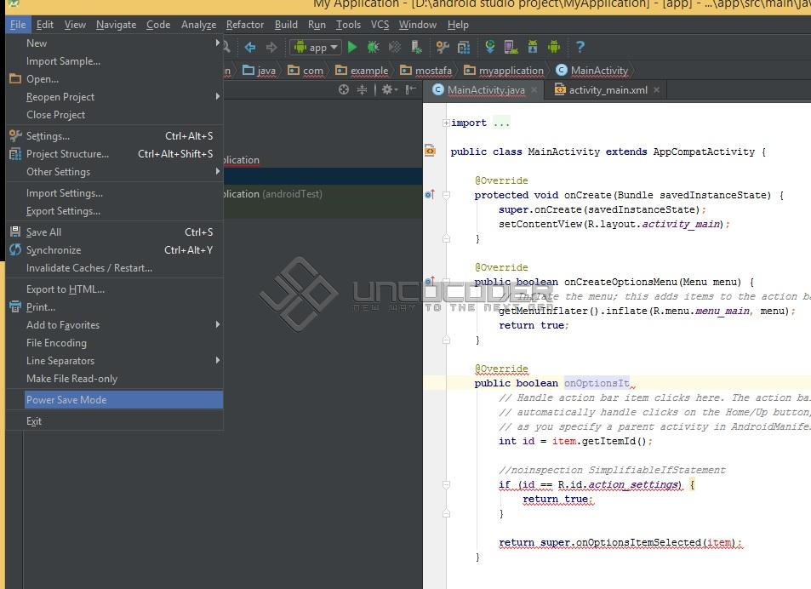
Task: Open the app run configuration dropdown
Action: click(316, 48)
